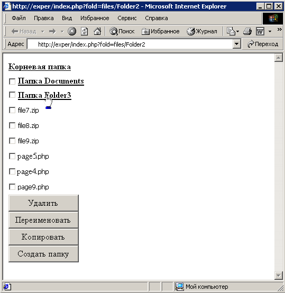Open the Поиск search toolbar button
This screenshot has height=293, width=285.
pos(122,31)
